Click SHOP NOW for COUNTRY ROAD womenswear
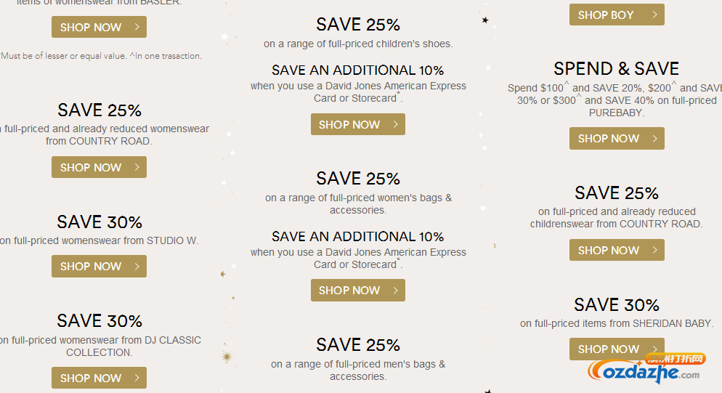 pyautogui.click(x=99, y=167)
